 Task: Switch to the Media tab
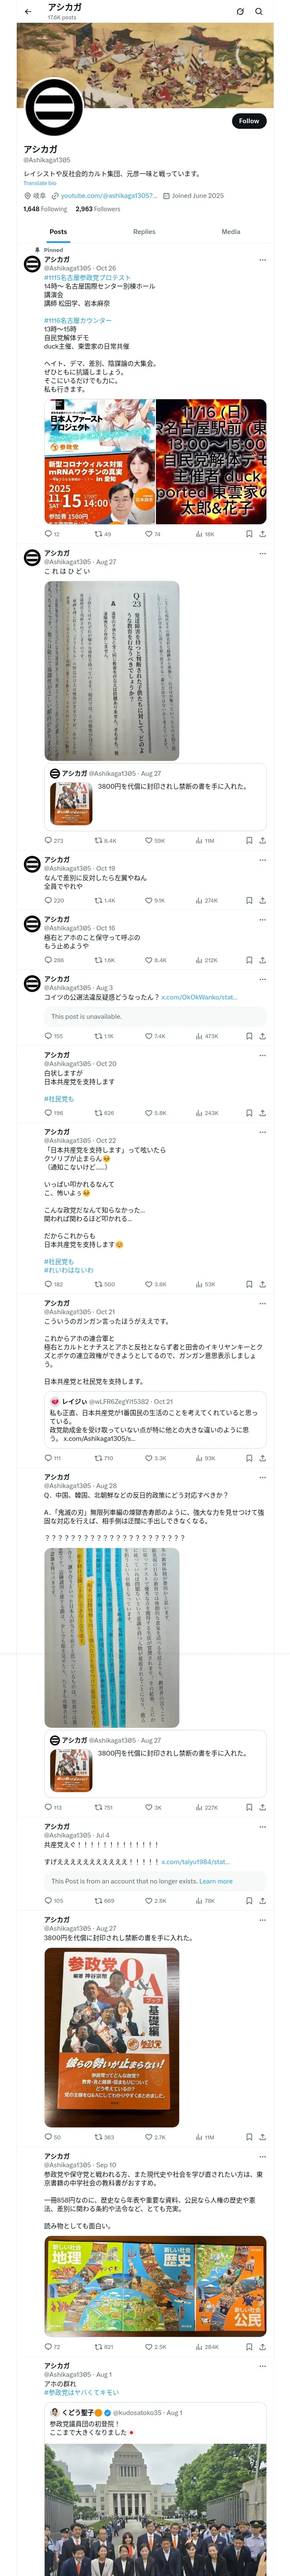(x=231, y=232)
